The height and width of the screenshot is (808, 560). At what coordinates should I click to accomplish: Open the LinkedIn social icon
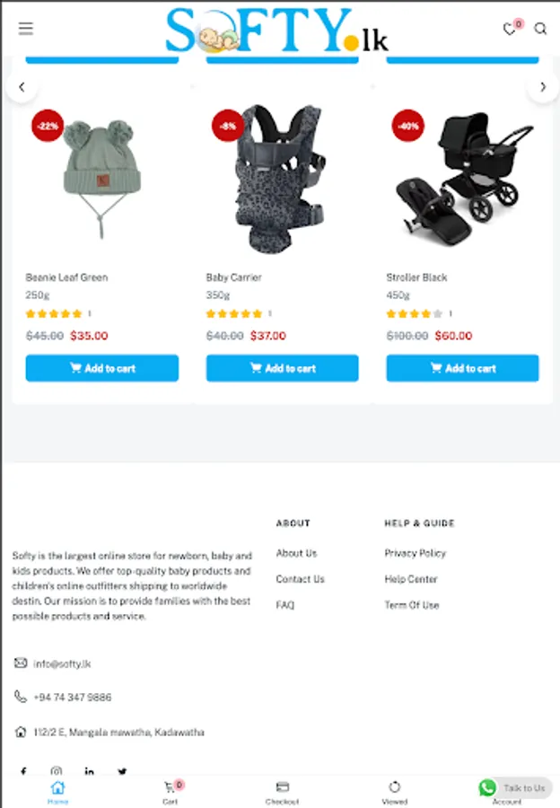coord(89,771)
